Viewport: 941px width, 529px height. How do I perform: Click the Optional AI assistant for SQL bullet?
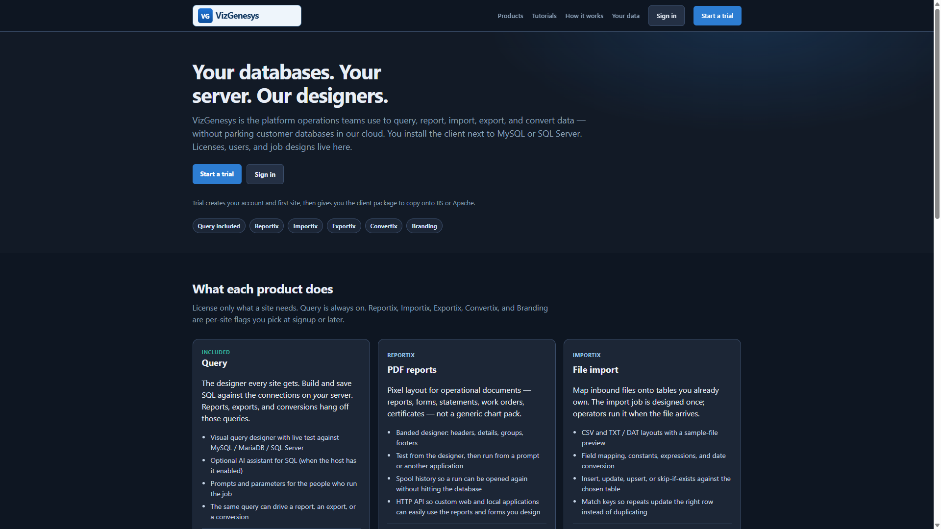coord(283,466)
